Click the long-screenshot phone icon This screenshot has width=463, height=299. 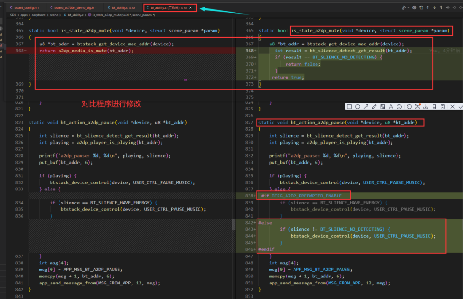[434, 107]
